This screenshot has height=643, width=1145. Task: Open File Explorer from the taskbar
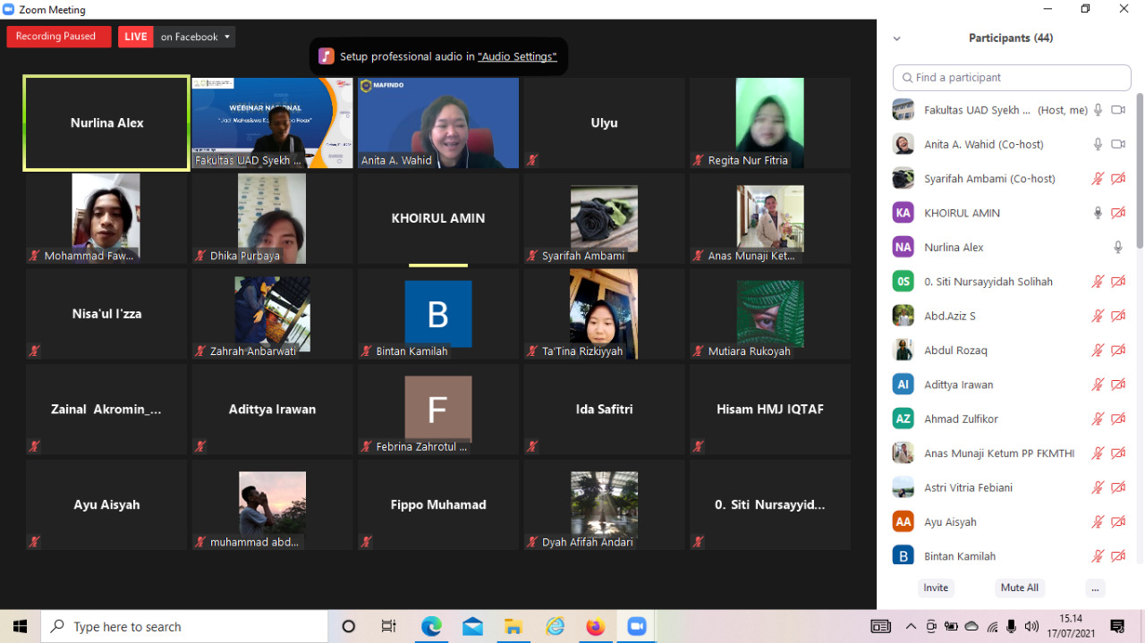(x=513, y=626)
